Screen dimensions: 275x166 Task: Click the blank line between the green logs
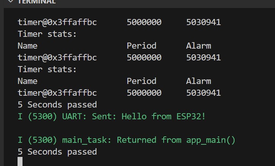114,128
